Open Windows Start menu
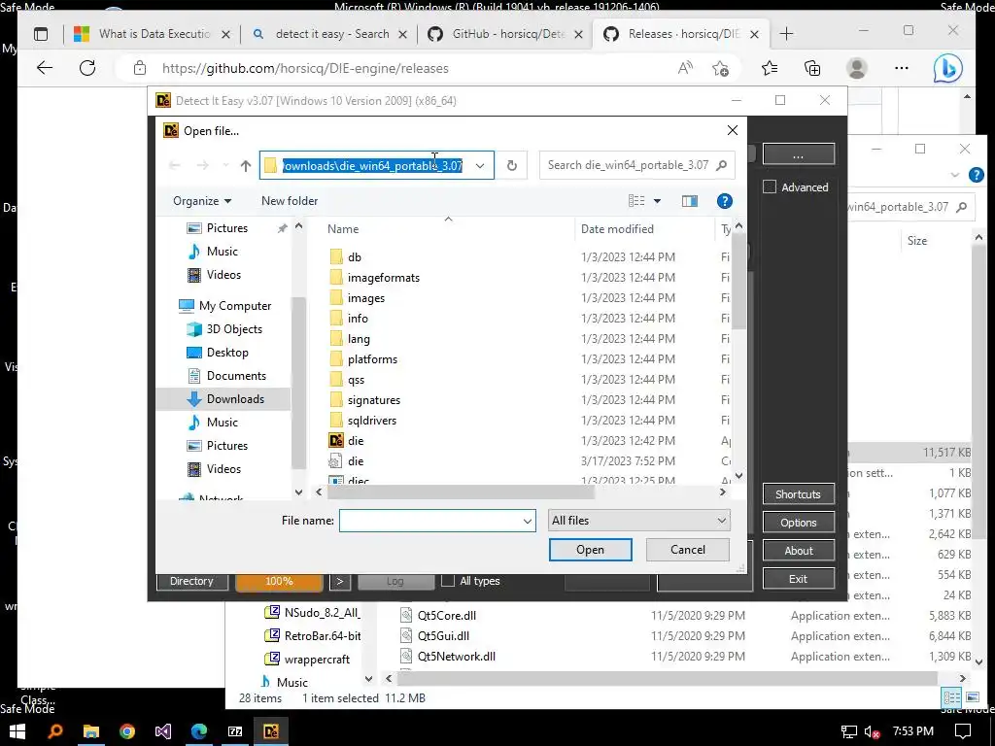The width and height of the screenshot is (995, 746). pyautogui.click(x=17, y=731)
